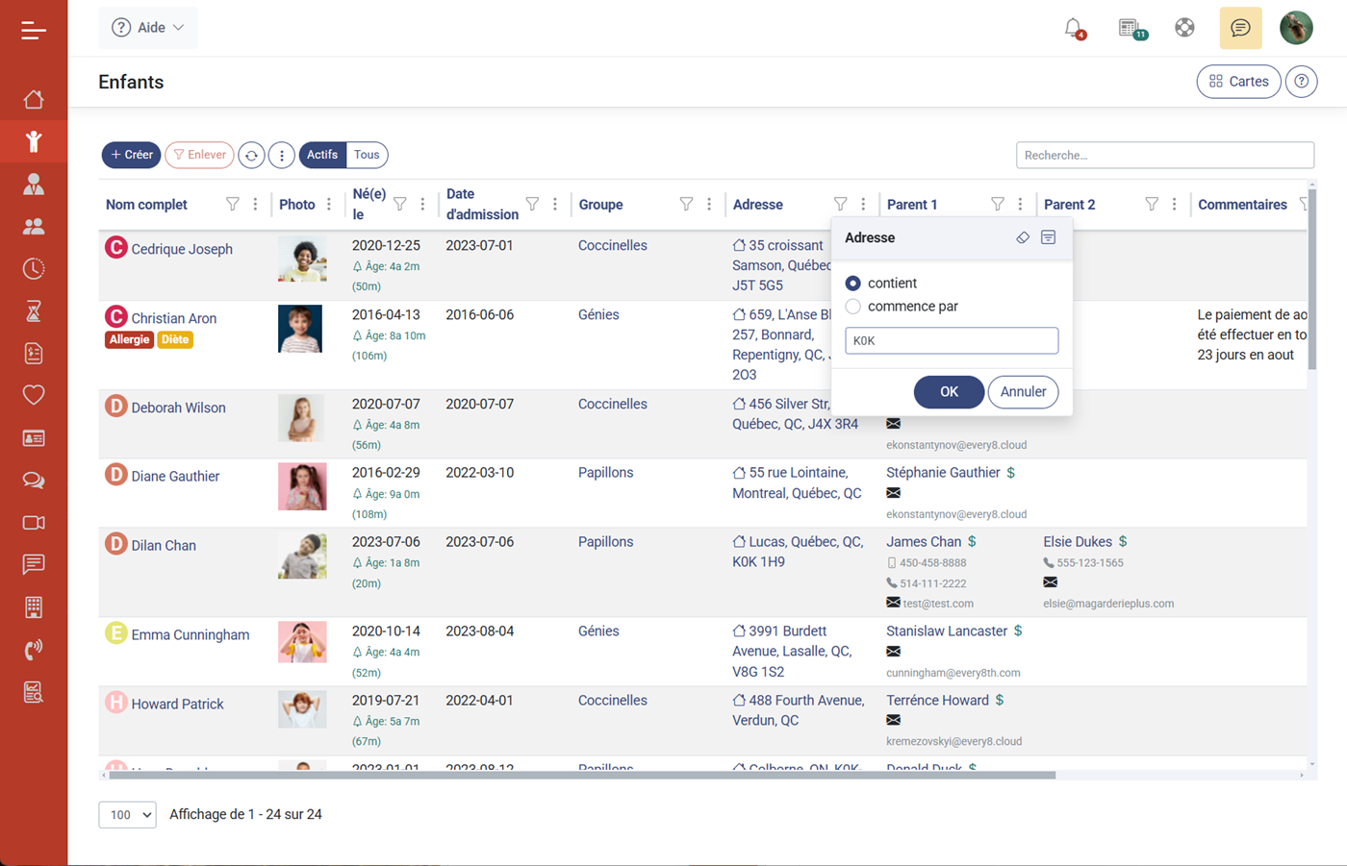Confirm the address filter with OK
Image resolution: width=1347 pixels, height=866 pixels.
(x=949, y=391)
